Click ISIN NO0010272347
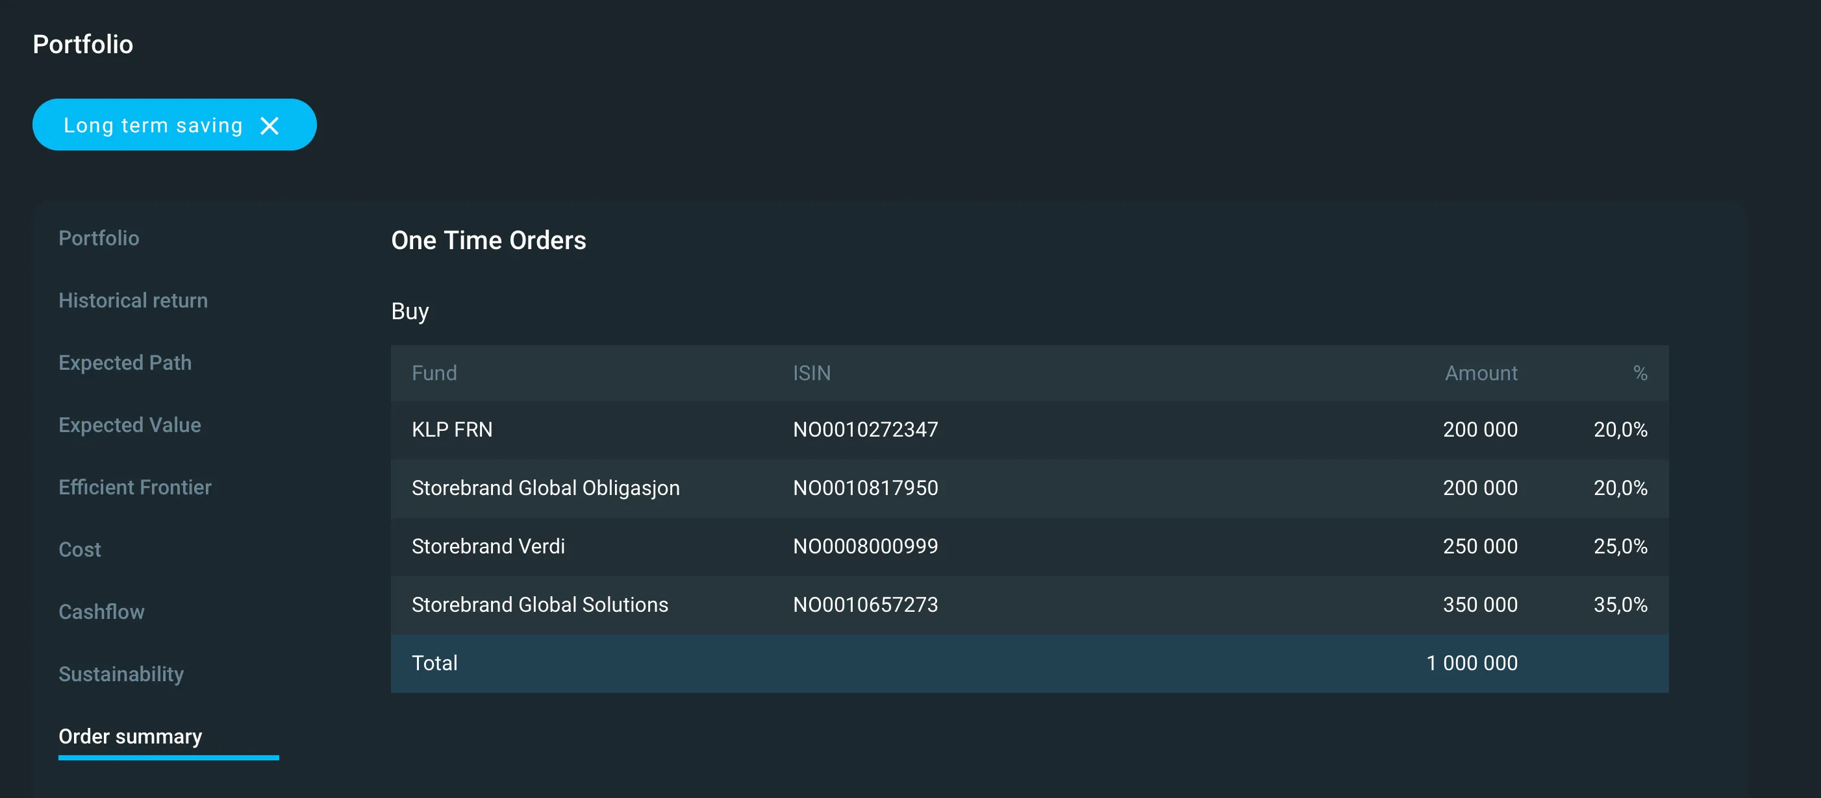Viewport: 1821px width, 798px height. [x=866, y=429]
